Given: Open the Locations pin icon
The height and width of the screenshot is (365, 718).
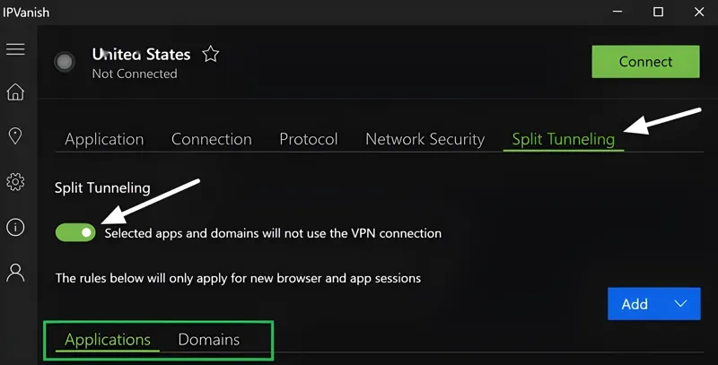Looking at the screenshot, I should [x=15, y=137].
